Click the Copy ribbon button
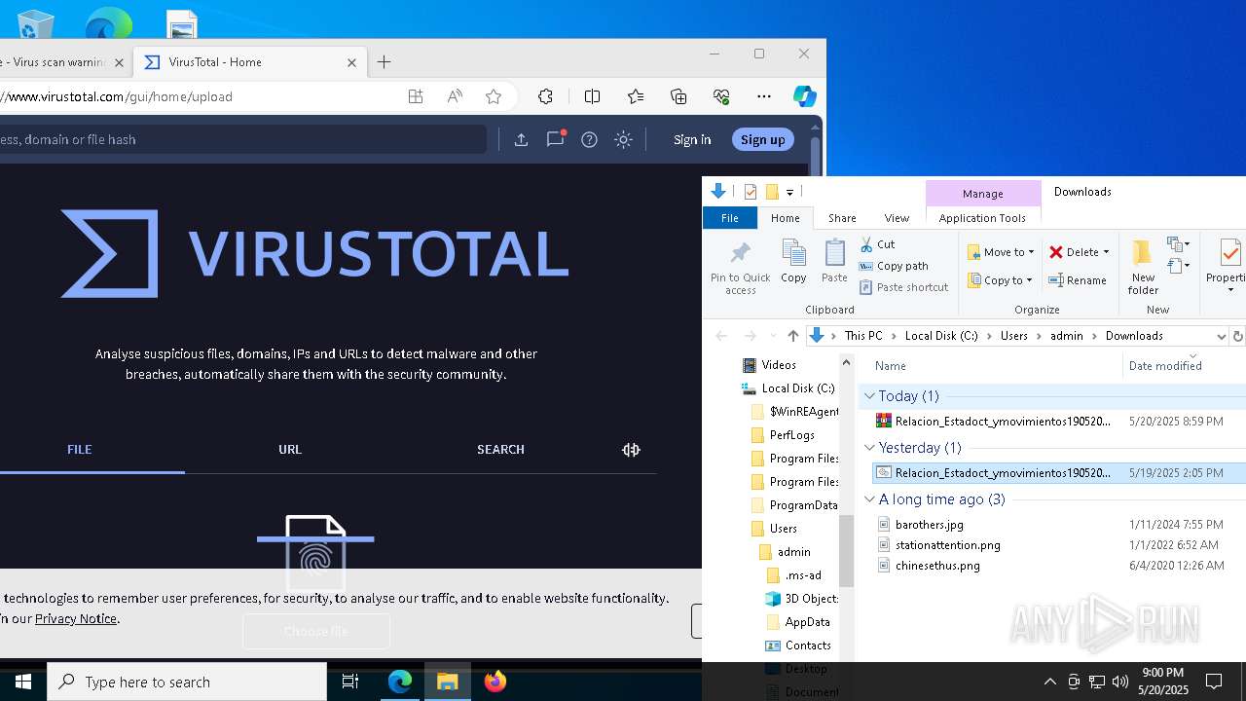1246x701 pixels. point(793,263)
